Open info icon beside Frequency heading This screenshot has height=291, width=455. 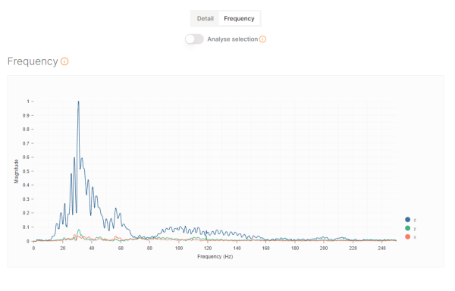coord(64,61)
